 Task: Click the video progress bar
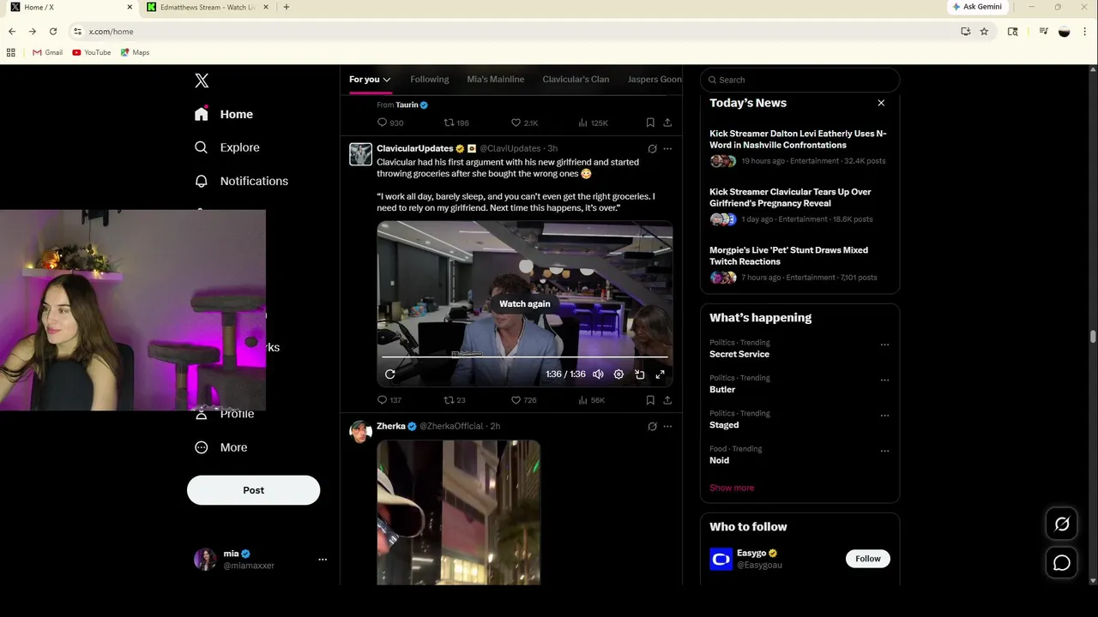pyautogui.click(x=525, y=356)
